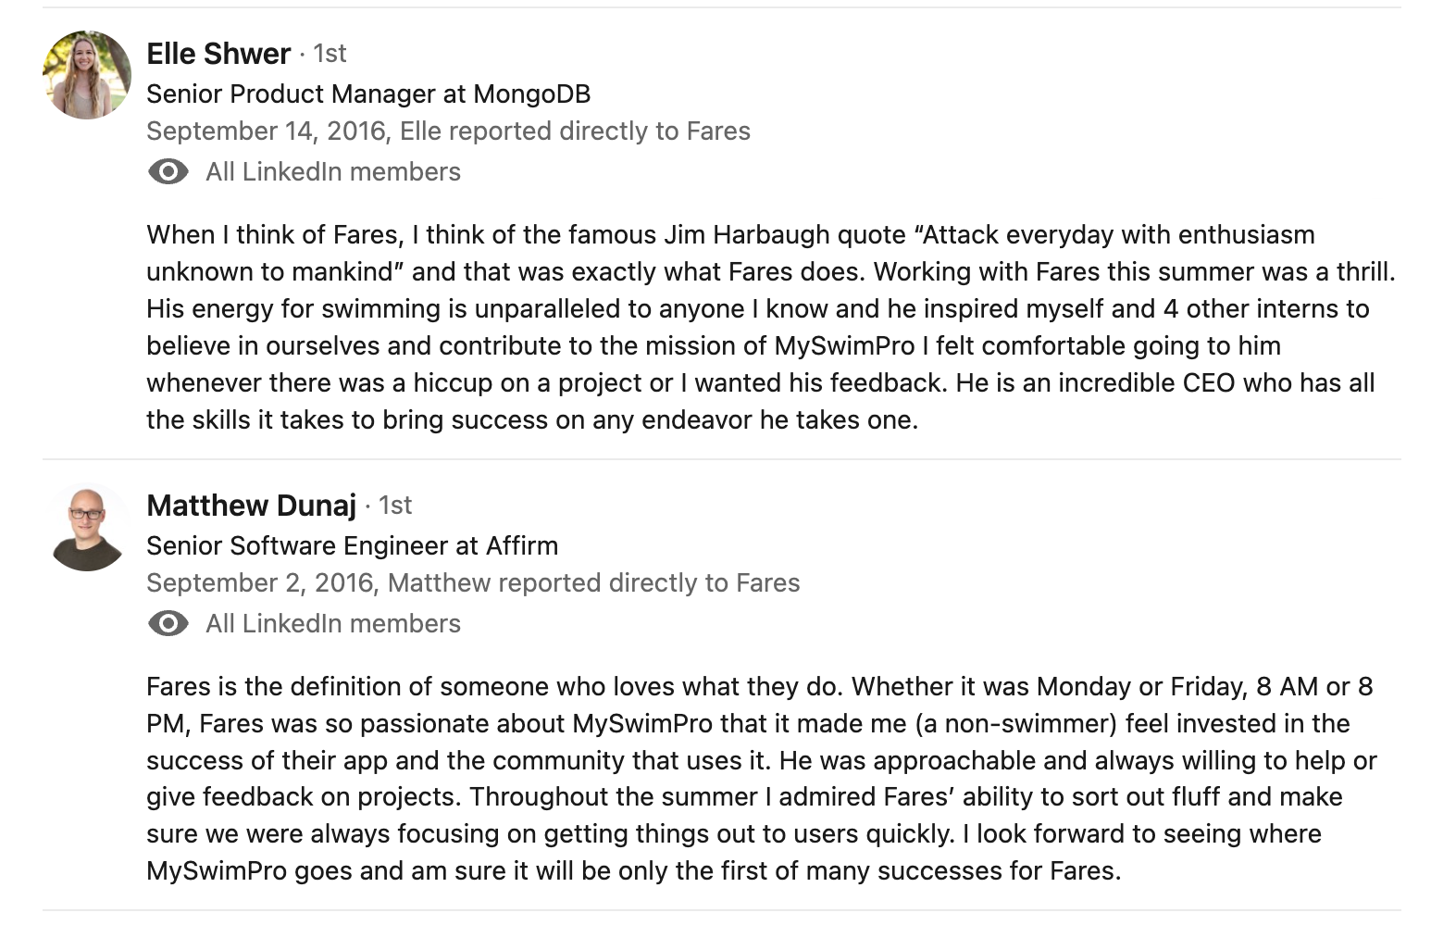
Task: Select the Senior Software Engineer at Affirm headline
Action: (x=352, y=546)
